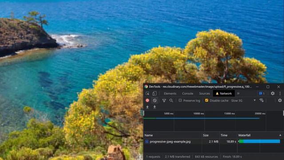Image resolution: width=284 pixels, height=160 pixels.
Task: Minimize the DevTools window
Action: point(257,87)
